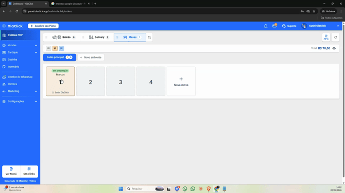Open the tab order settings icon after Mesas
The image size is (345, 193).
click(x=149, y=37)
